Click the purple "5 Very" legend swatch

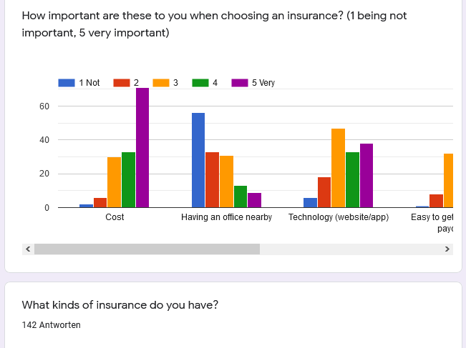click(240, 83)
